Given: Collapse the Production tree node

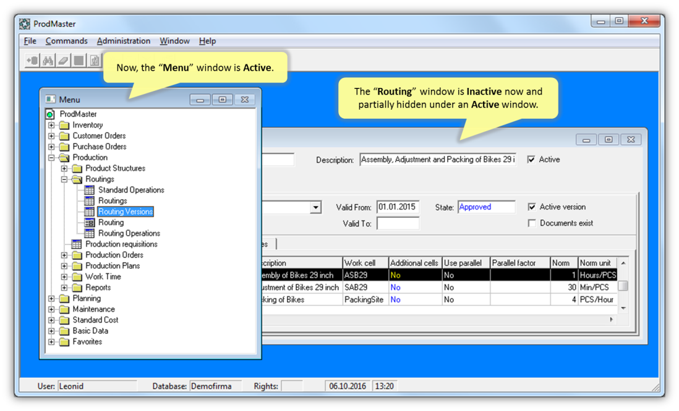Looking at the screenshot, I should (x=51, y=158).
